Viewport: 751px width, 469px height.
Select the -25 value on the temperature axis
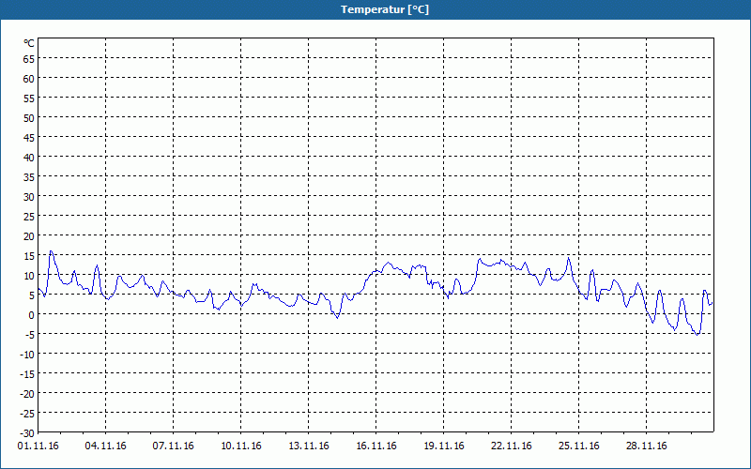tap(27, 414)
